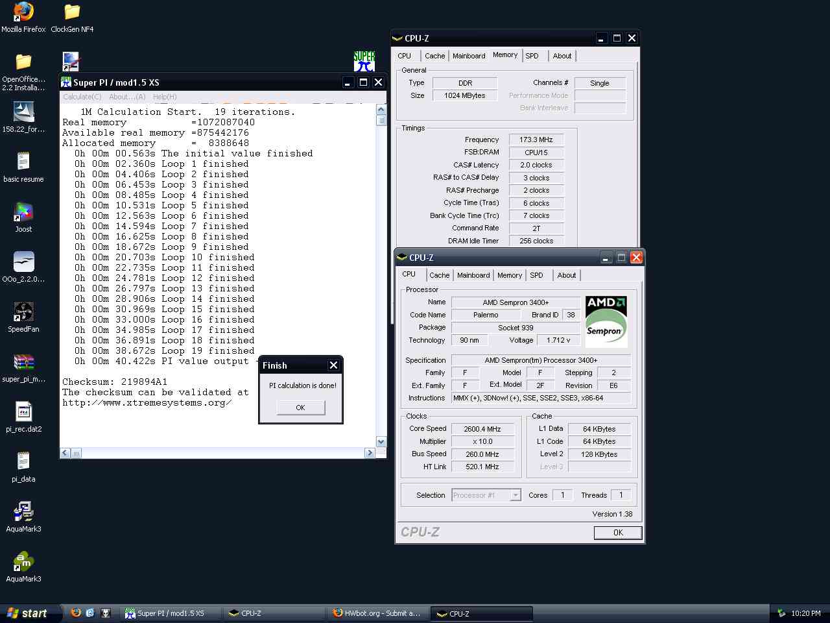
Task: Click Super PI vertical scrollbar down arrow
Action: click(x=381, y=441)
